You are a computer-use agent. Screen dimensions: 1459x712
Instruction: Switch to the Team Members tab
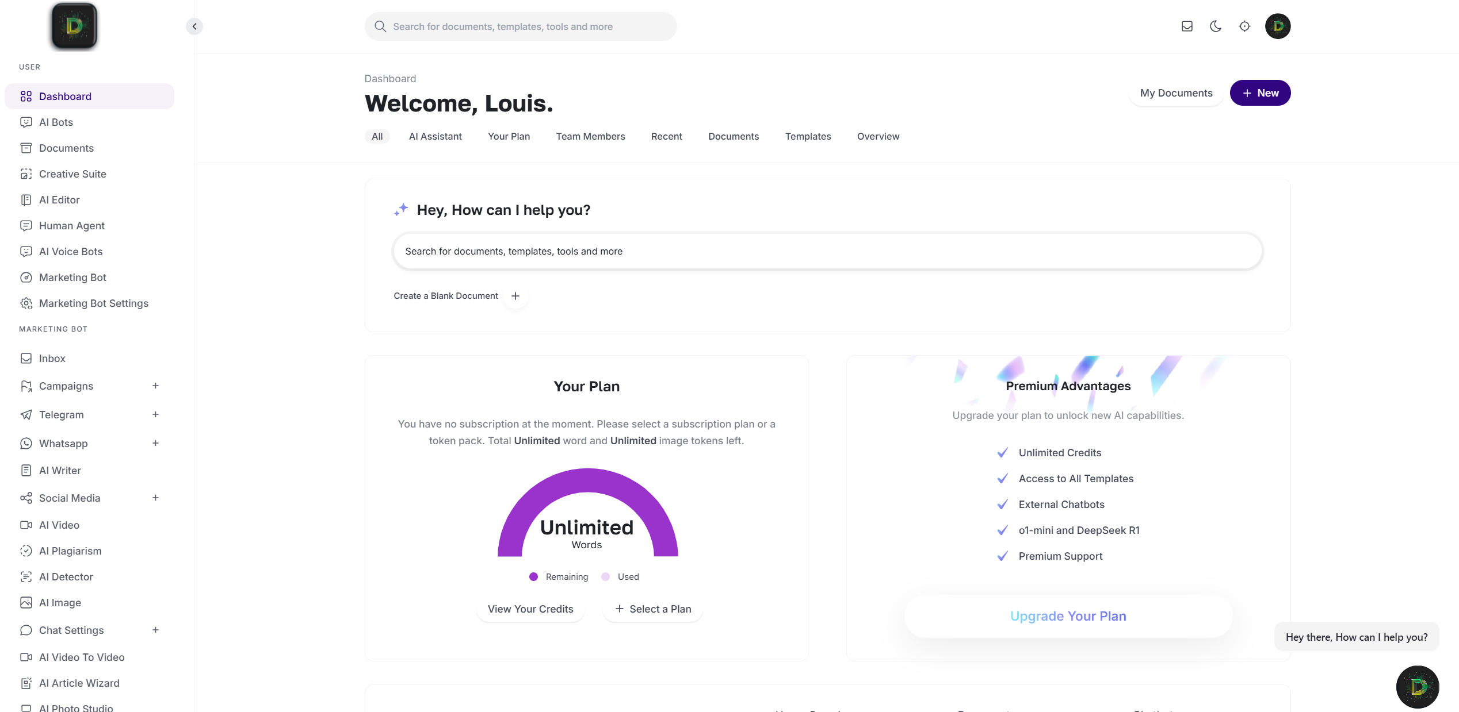pyautogui.click(x=590, y=136)
